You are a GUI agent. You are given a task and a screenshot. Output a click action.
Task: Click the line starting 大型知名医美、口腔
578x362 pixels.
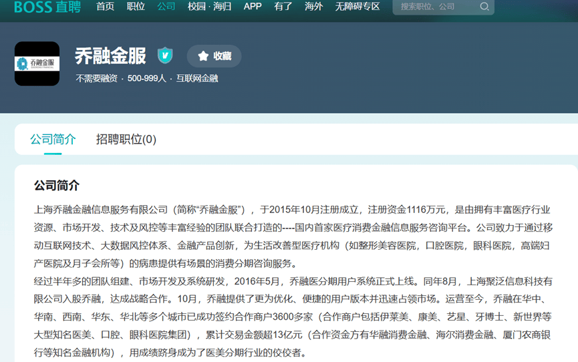pos(292,335)
